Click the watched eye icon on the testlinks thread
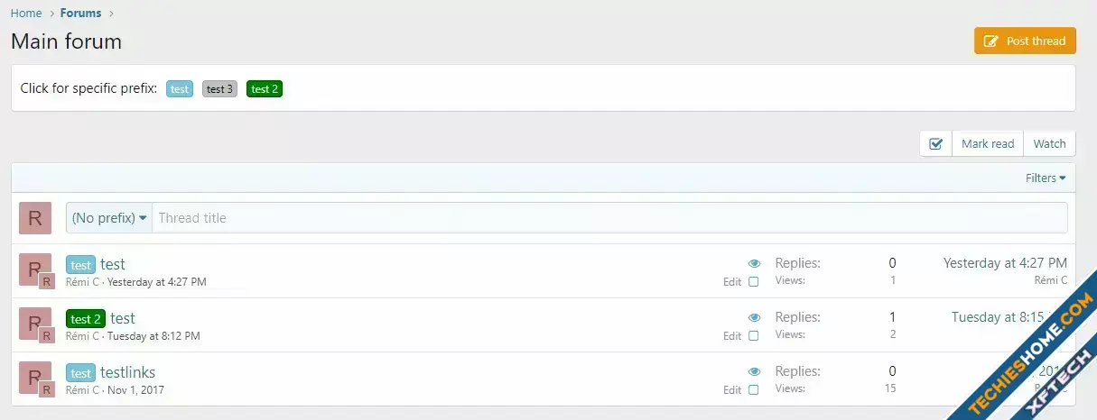Screen dimensions: 1097x420 click(755, 371)
